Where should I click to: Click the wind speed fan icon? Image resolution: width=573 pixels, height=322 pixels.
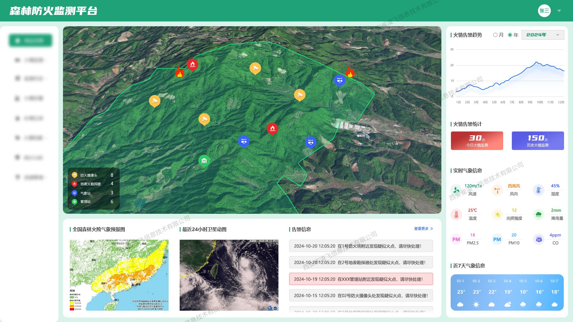click(456, 190)
